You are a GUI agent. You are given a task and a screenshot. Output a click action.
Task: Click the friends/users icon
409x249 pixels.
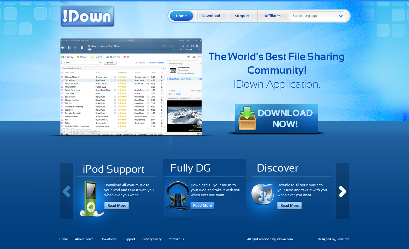pyautogui.click(x=194, y=57)
